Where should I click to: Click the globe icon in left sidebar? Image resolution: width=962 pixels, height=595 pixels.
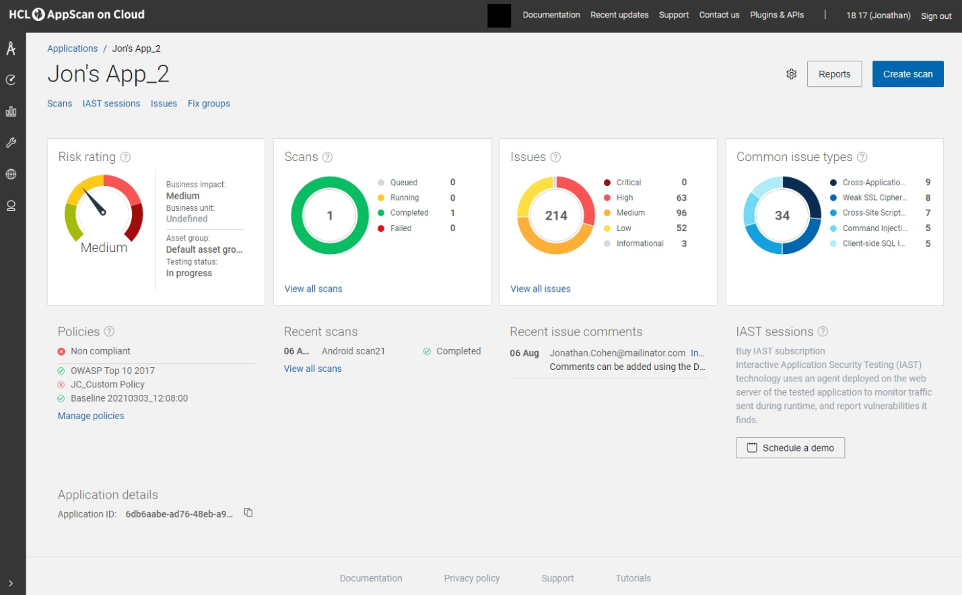11,175
